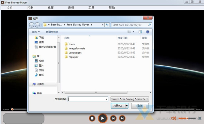Expand the view options arrow

click(x=133, y=32)
